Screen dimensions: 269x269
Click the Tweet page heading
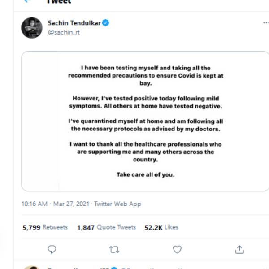point(59,2)
